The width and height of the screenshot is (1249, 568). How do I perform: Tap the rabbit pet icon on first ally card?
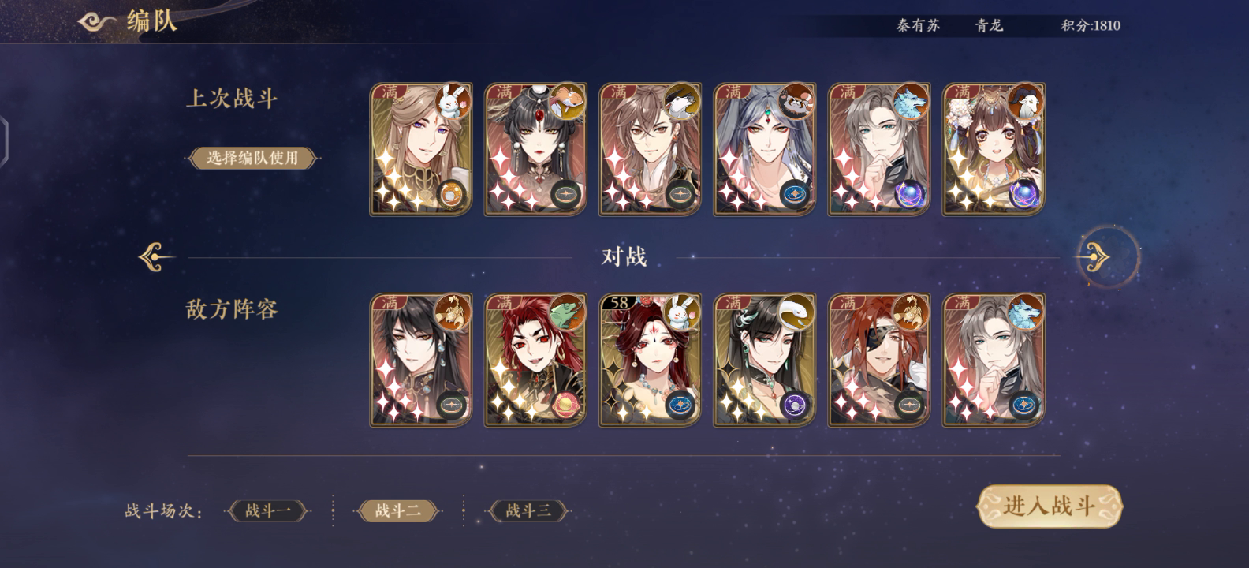click(452, 102)
